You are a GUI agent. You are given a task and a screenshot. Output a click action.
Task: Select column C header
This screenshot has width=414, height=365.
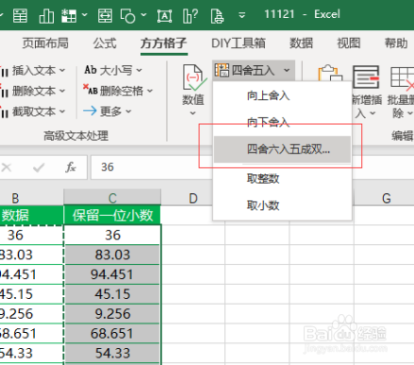[x=112, y=198]
